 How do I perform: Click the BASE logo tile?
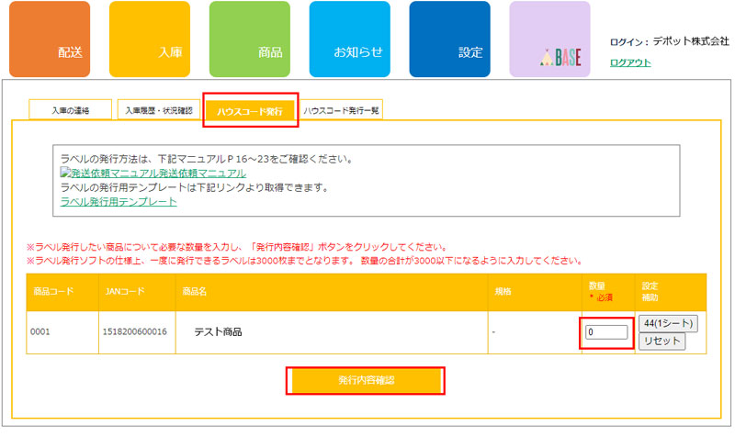pyautogui.click(x=549, y=39)
